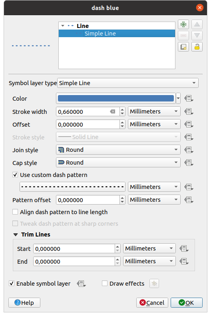Open the blue Color swatch picker
The height and width of the screenshot is (316, 211).
pyautogui.click(x=115, y=98)
